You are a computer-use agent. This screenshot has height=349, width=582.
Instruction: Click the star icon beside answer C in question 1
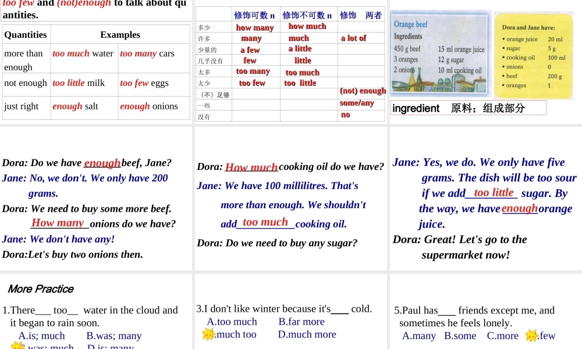click(17, 345)
